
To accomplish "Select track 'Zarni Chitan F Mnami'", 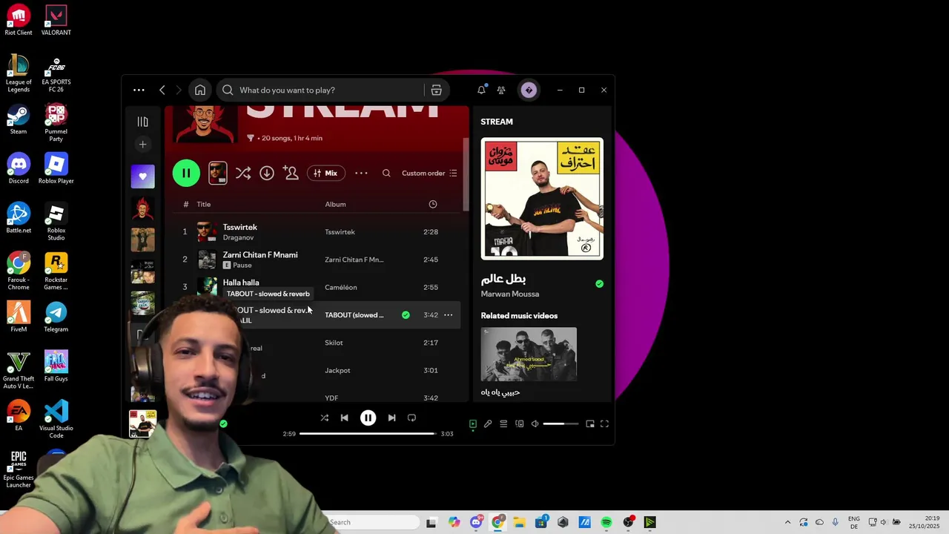I will coord(260,254).
